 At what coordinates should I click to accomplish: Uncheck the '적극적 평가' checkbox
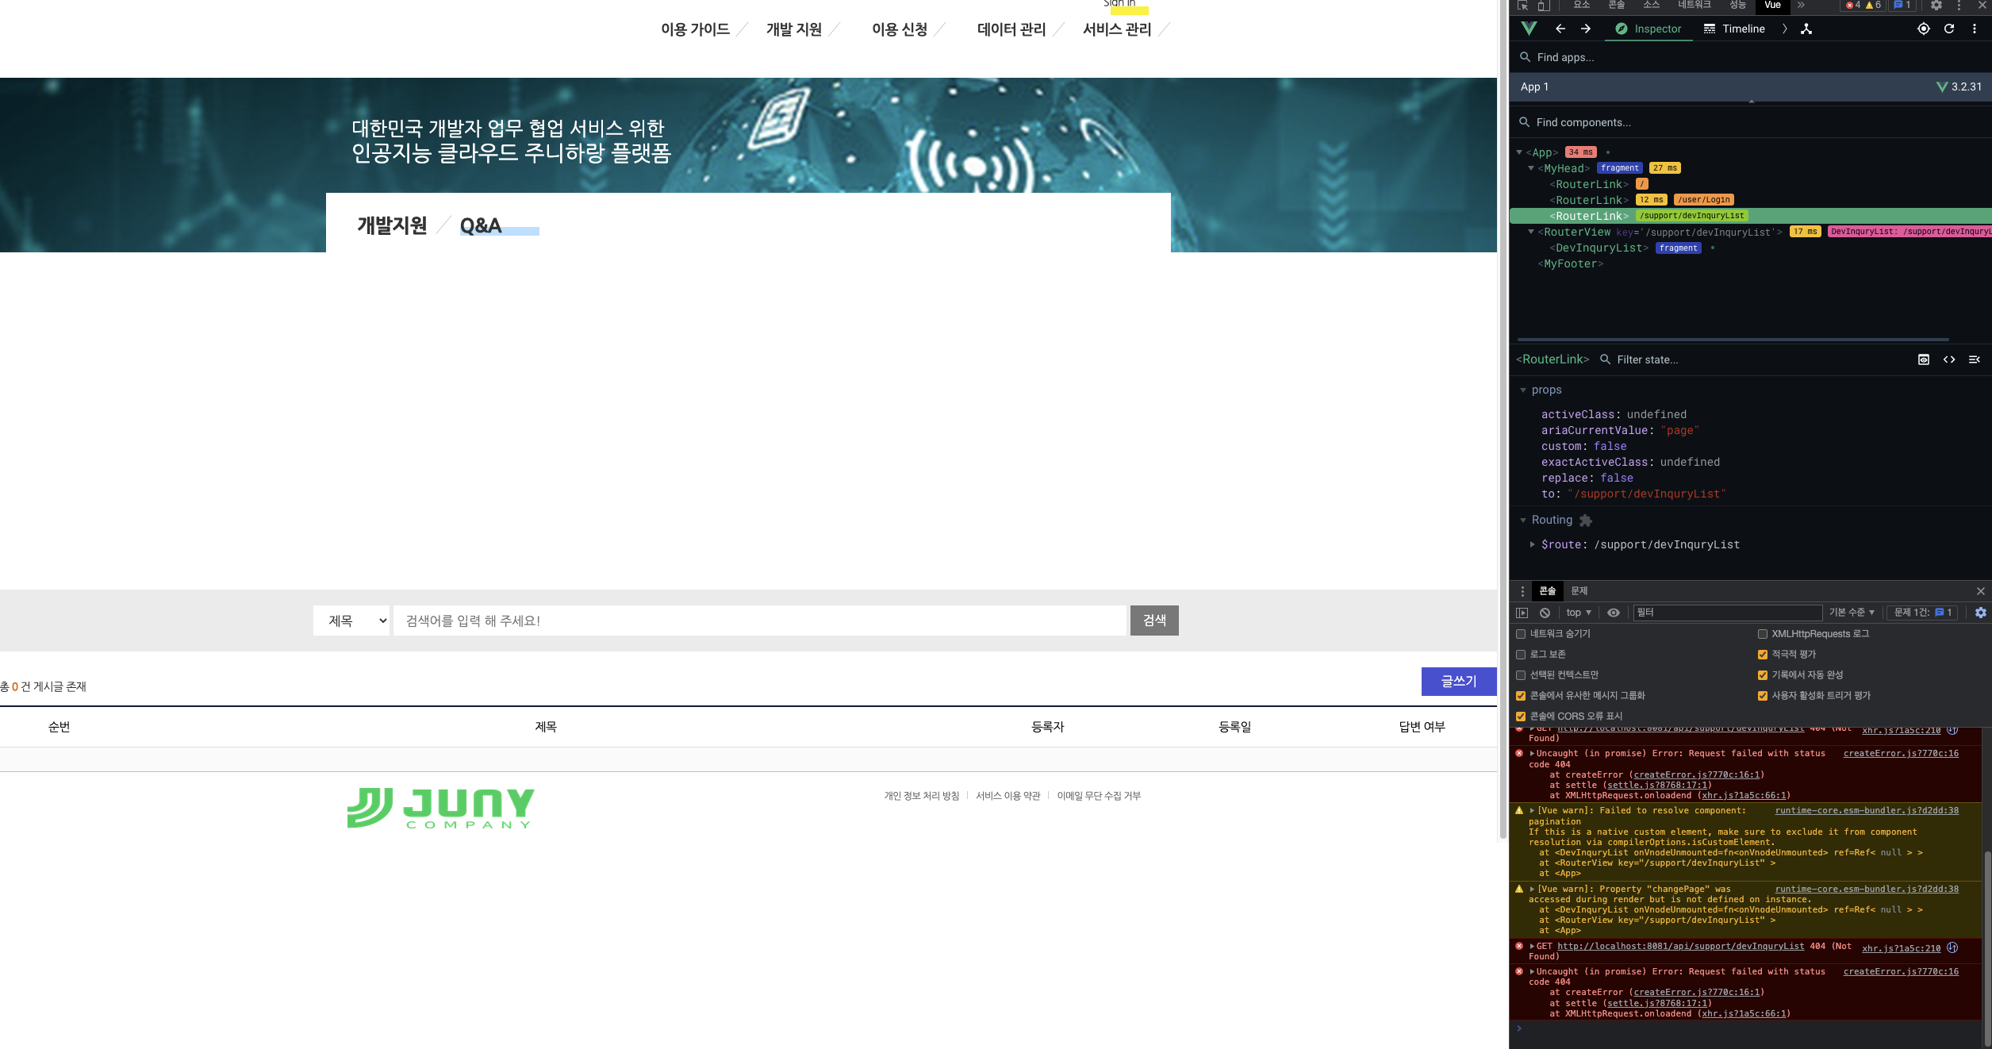point(1763,655)
